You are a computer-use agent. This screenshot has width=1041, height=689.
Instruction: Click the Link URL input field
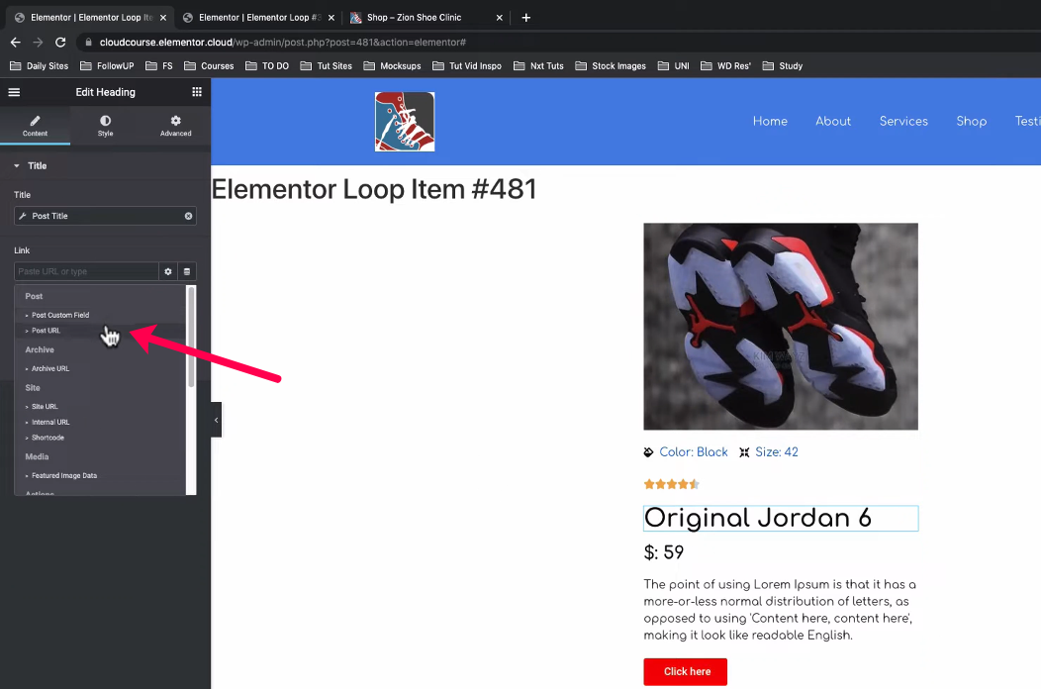point(86,272)
